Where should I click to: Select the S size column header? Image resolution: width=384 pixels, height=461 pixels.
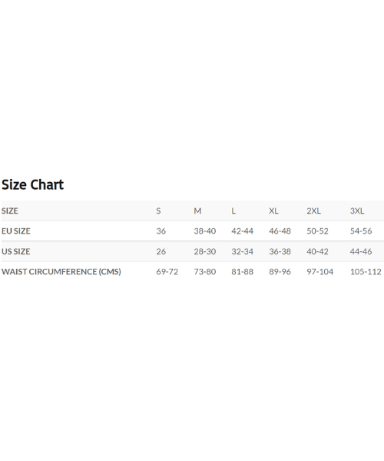[158, 211]
